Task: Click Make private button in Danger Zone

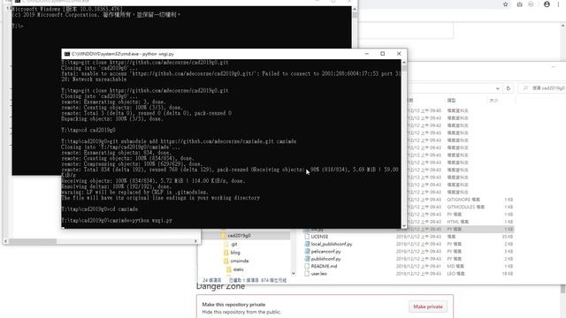Action: coord(428,307)
